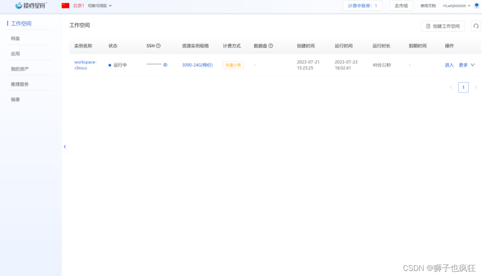The width and height of the screenshot is (482, 276).
Task: Click 进入 to enter the workspace
Action: click(449, 65)
